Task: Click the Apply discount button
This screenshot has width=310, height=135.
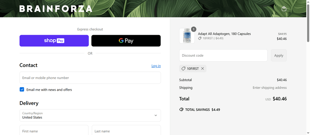Action: (x=279, y=56)
